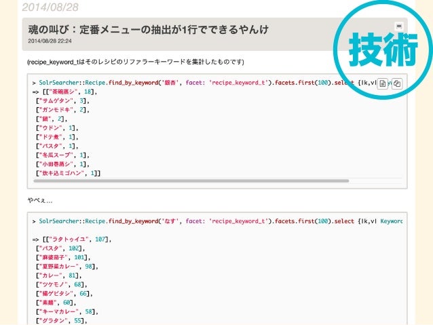The height and width of the screenshot is (325, 433).
Task: Select the "ドテ煮", 1 result row
Action: [x=57, y=137]
